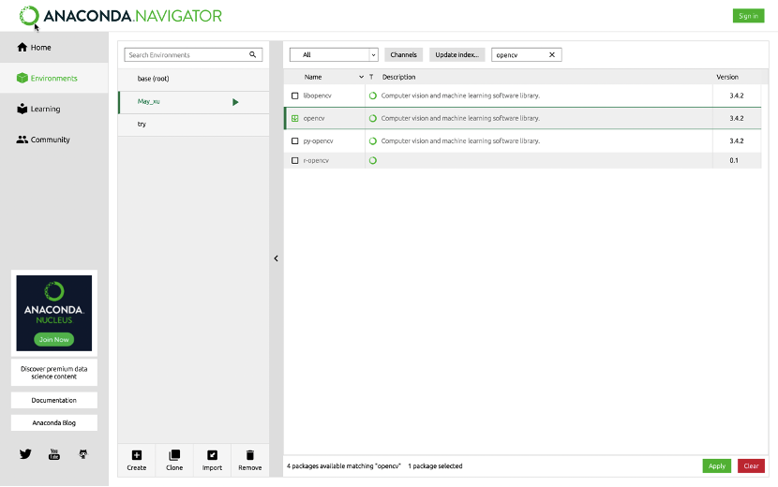The width and height of the screenshot is (778, 487).
Task: Click the libopencv description text
Action: [x=460, y=96]
